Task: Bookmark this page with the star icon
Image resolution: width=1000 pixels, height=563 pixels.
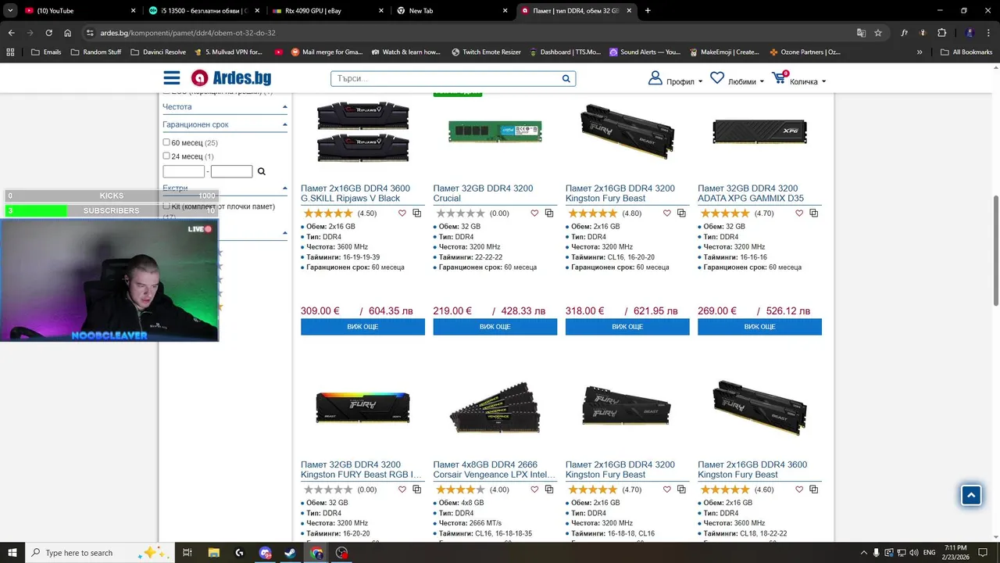Action: 878,33
